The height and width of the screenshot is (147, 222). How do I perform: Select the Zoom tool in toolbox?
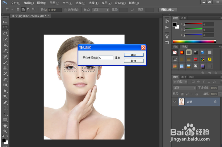[5, 131]
